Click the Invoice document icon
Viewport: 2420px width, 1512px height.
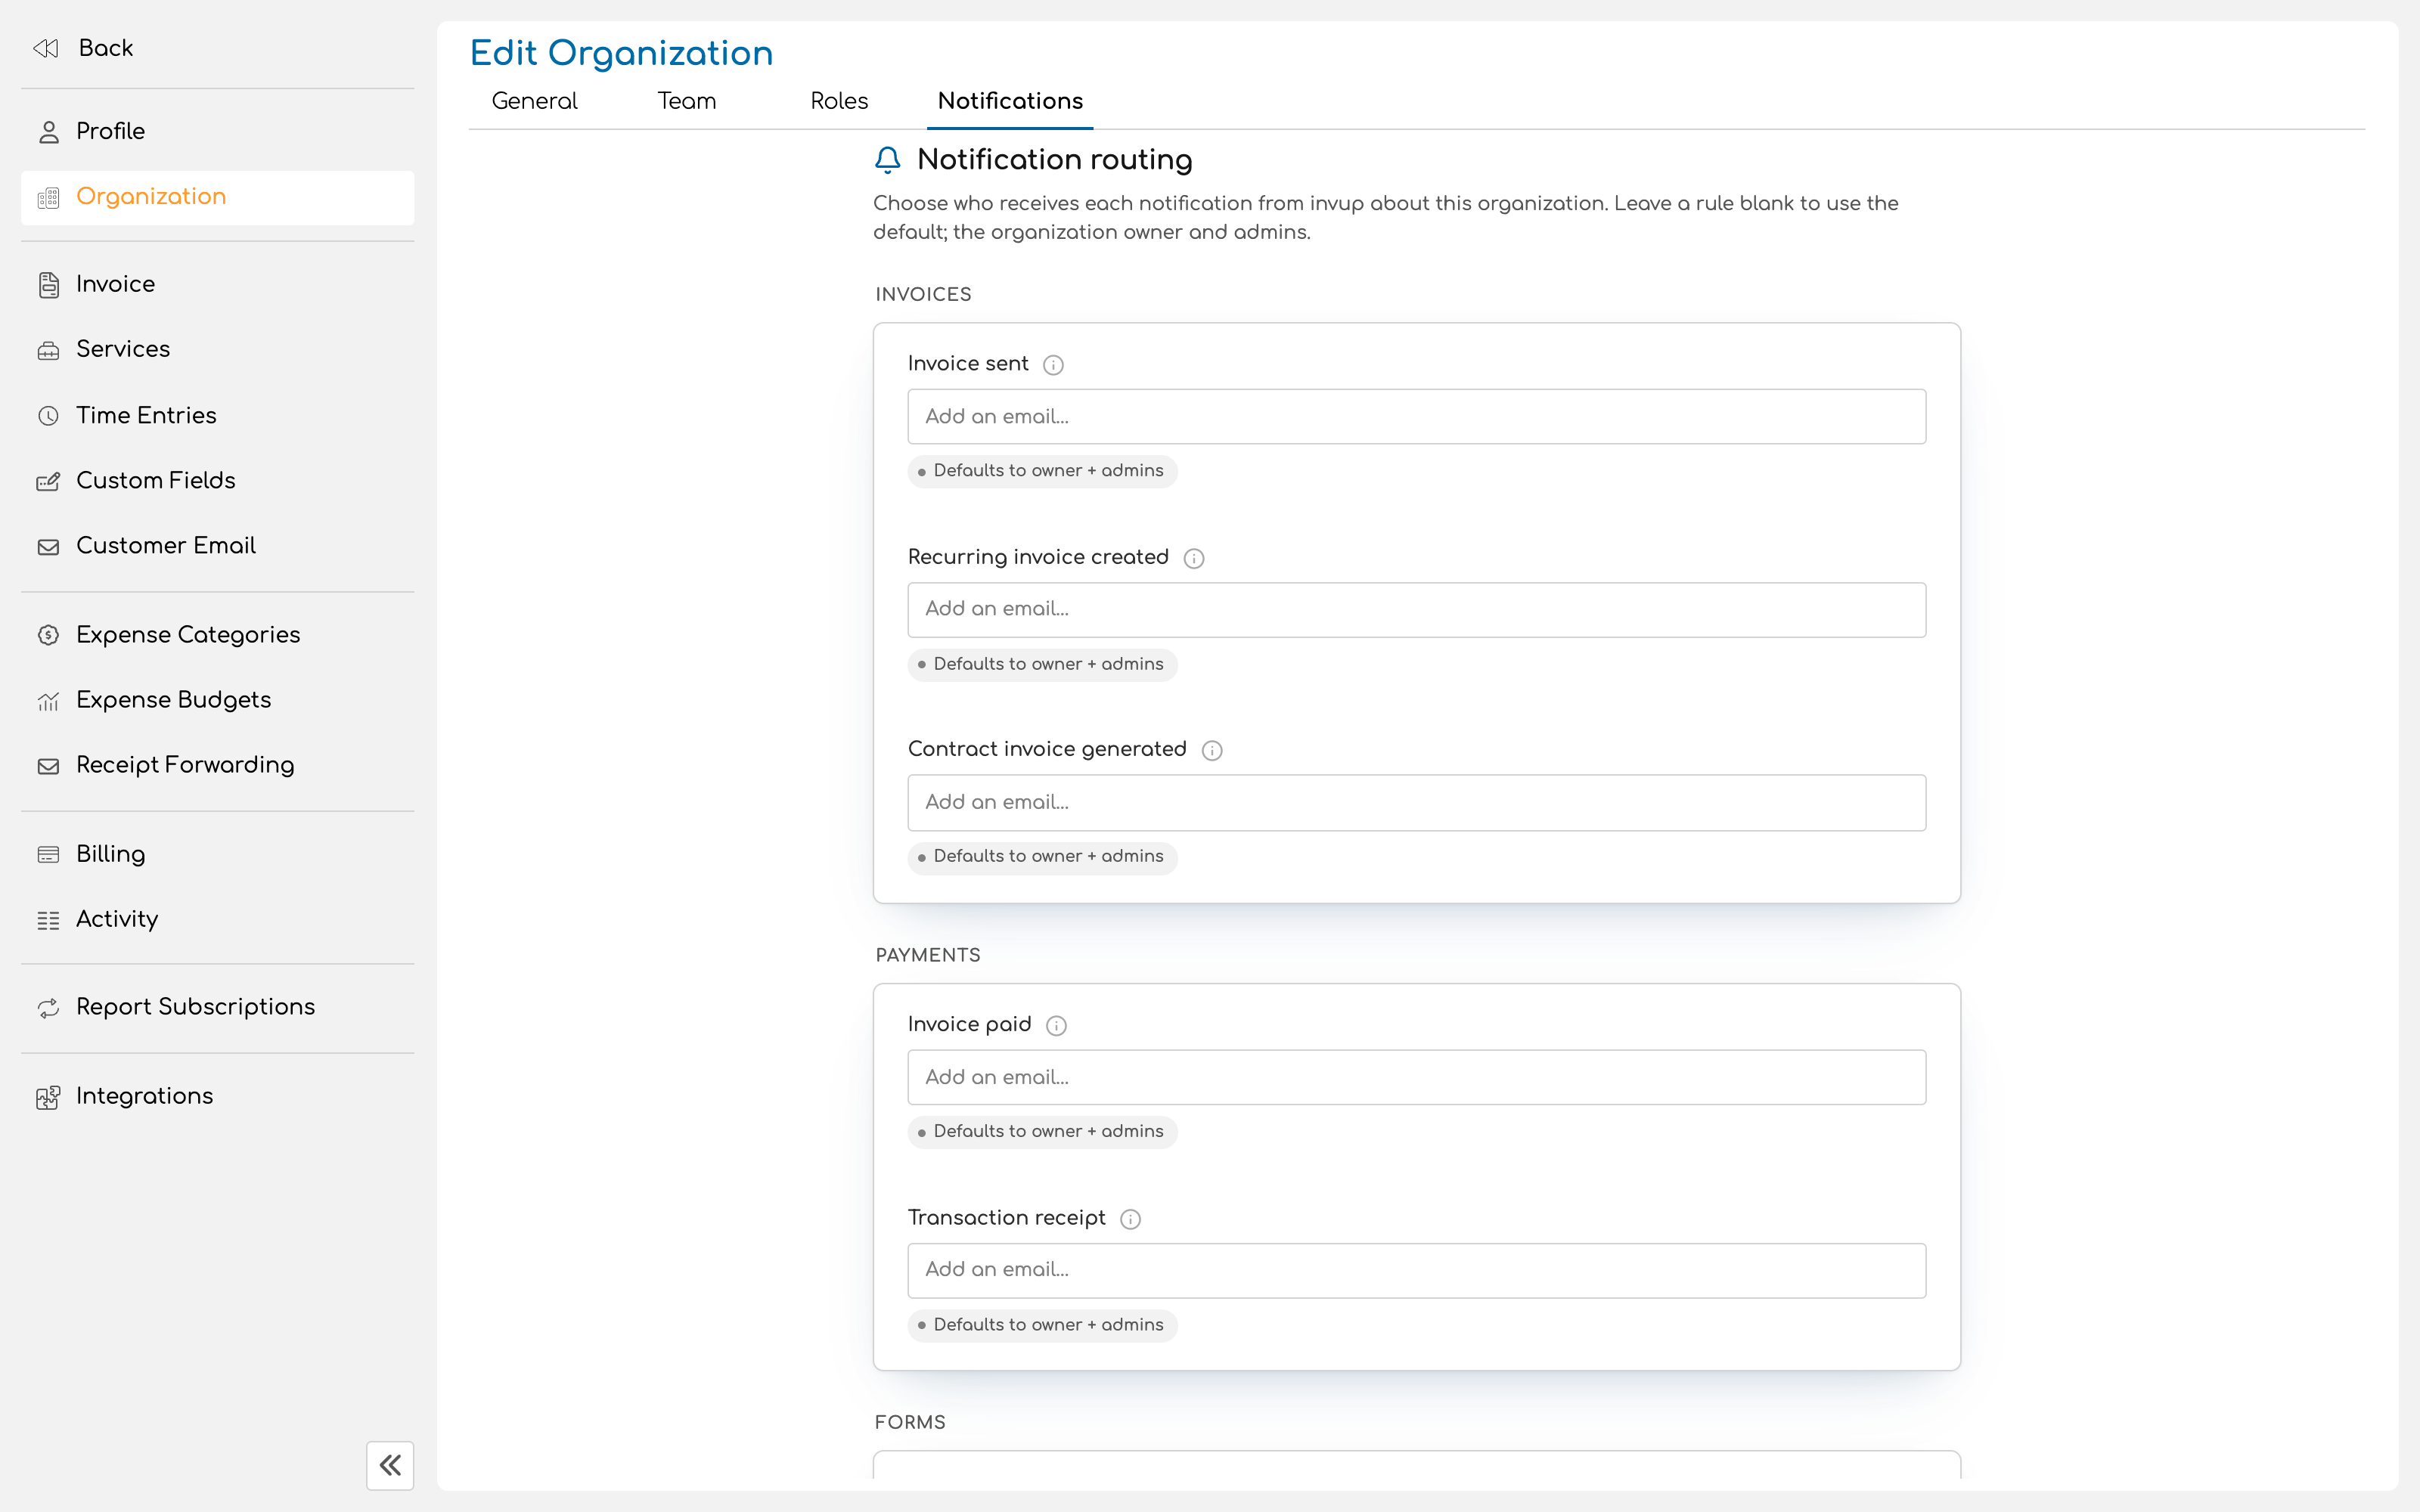pyautogui.click(x=48, y=285)
